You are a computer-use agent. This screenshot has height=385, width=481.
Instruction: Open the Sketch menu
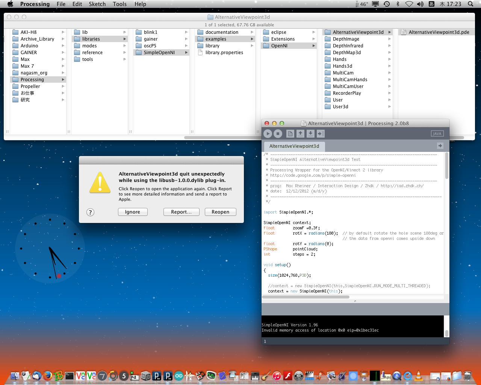tap(97, 4)
